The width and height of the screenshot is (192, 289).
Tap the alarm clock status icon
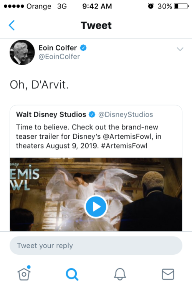pyautogui.click(x=151, y=6)
